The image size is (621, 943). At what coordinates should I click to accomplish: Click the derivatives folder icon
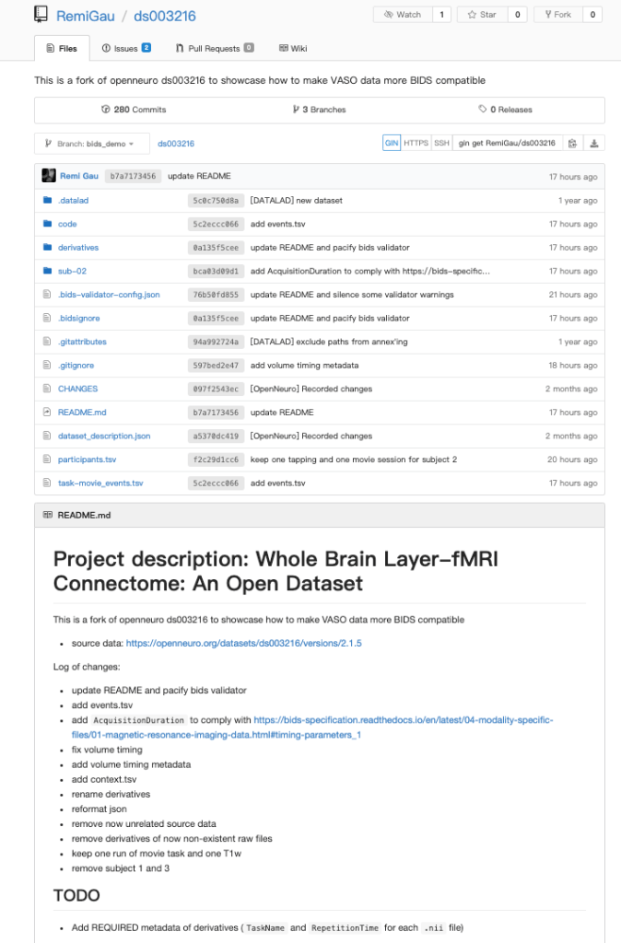[x=47, y=248]
